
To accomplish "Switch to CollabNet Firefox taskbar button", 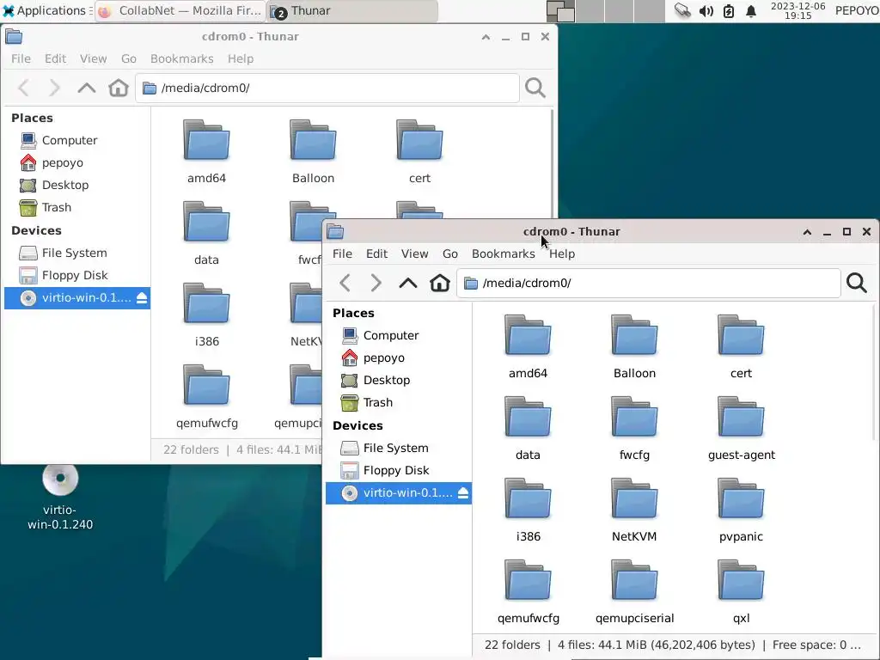I will tap(180, 10).
